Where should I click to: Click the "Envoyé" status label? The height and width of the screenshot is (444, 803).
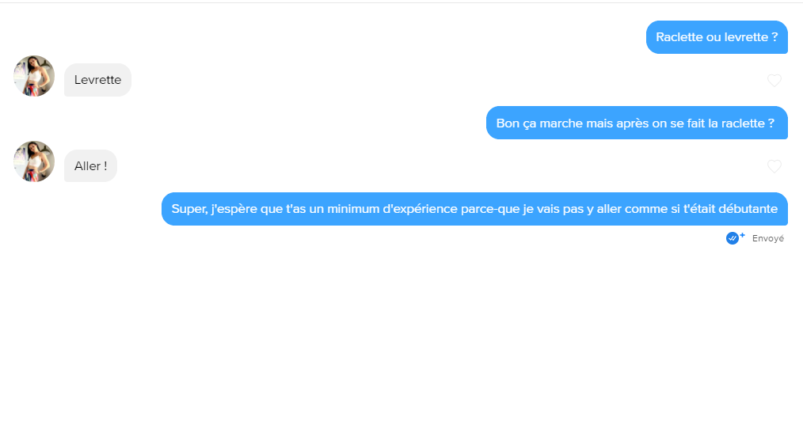pyautogui.click(x=767, y=238)
